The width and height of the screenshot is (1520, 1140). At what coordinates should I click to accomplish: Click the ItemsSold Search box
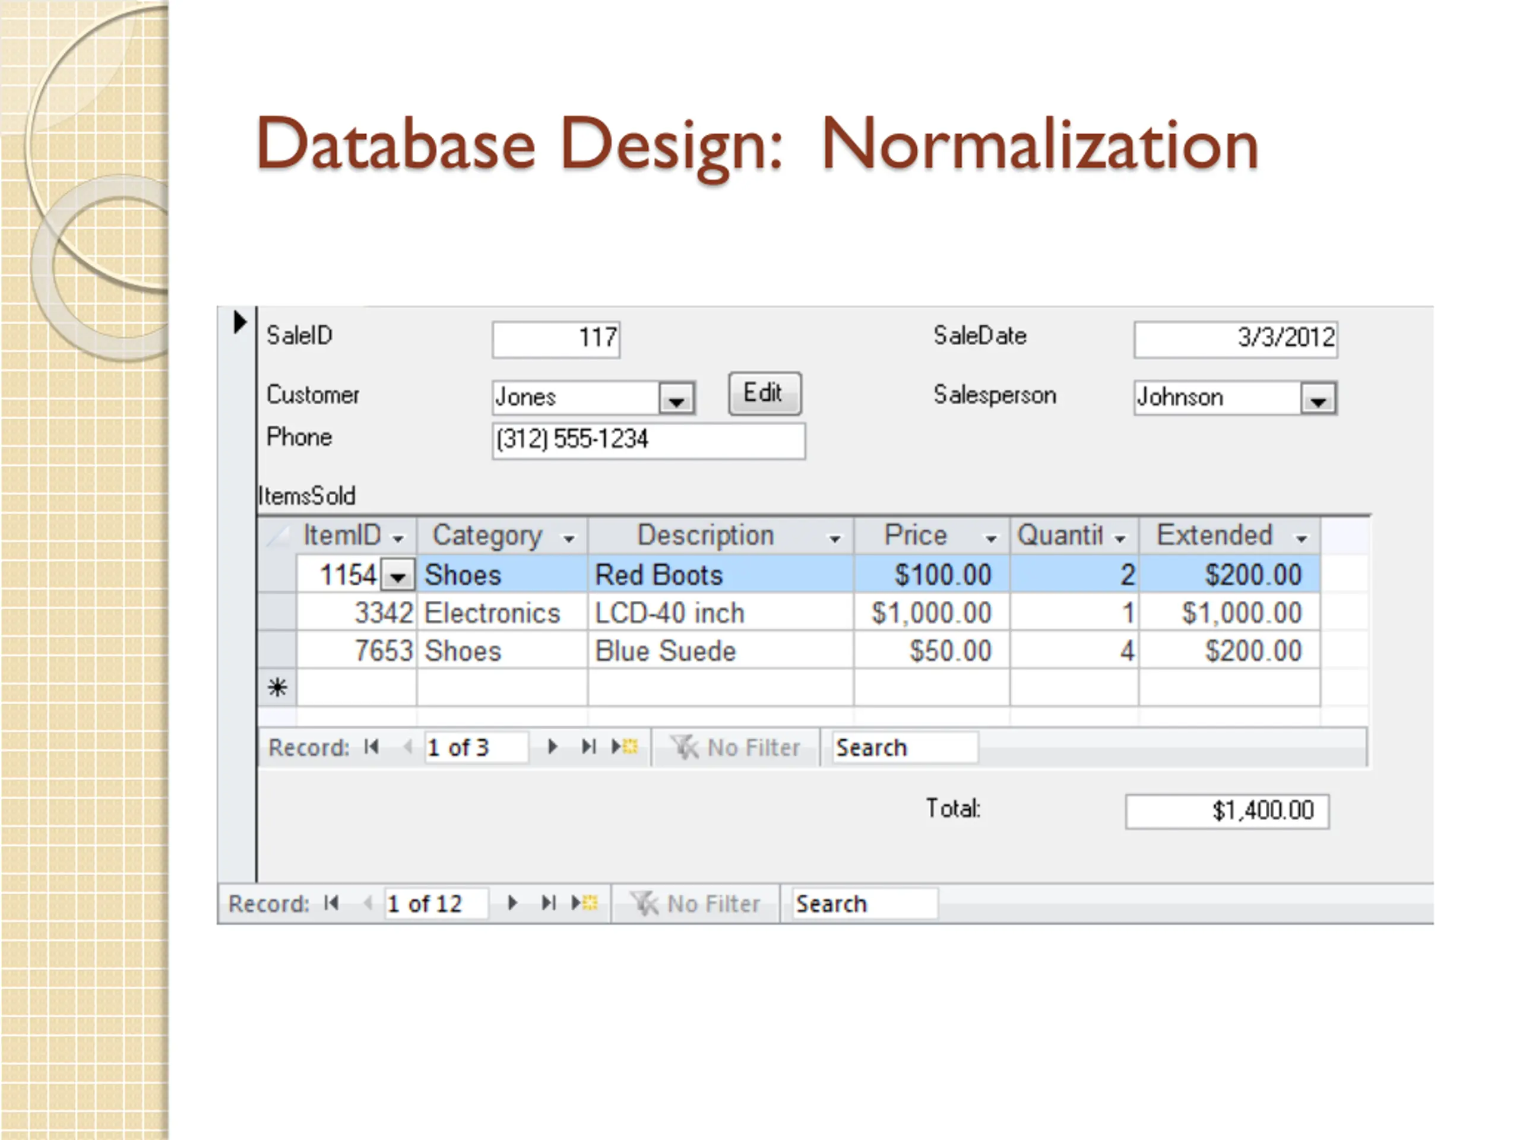pyautogui.click(x=905, y=747)
